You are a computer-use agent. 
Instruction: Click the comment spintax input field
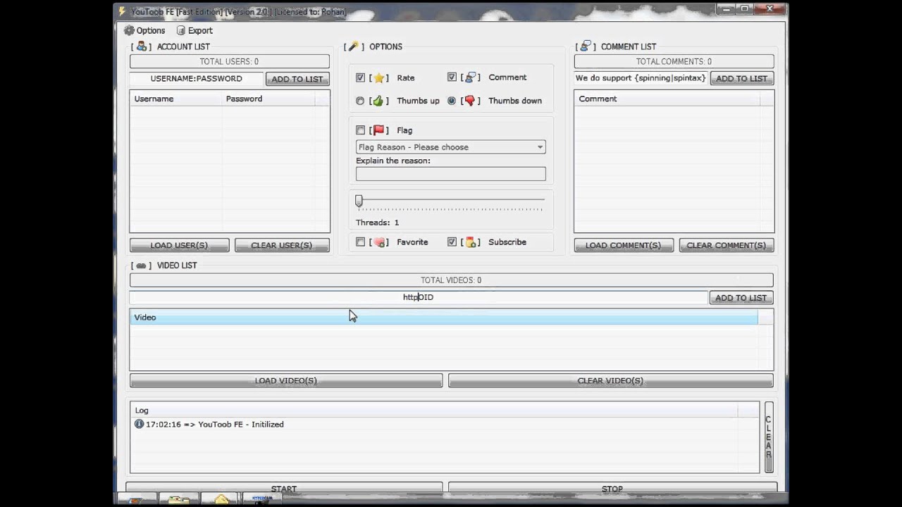(641, 78)
